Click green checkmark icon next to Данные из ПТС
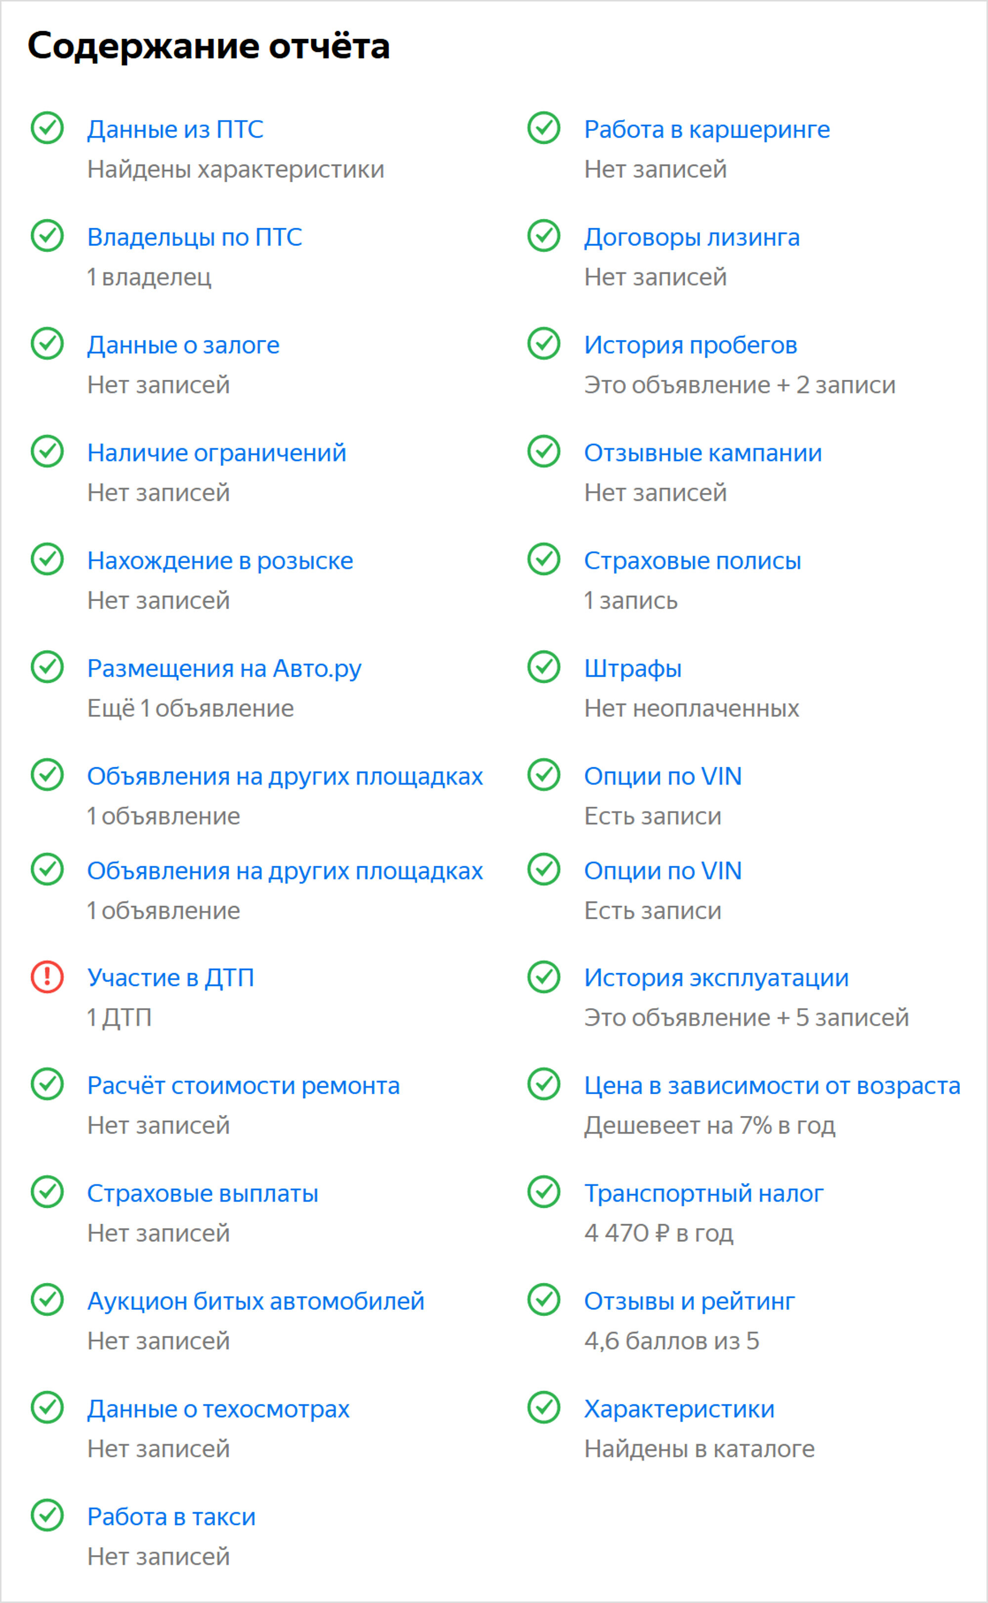 point(47,128)
